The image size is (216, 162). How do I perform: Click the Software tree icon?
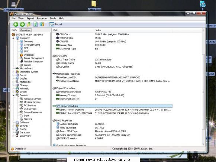click(x=17, y=122)
